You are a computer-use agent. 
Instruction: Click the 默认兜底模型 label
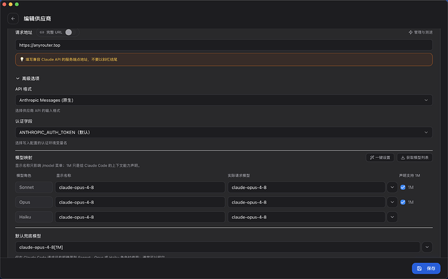(x=28, y=236)
